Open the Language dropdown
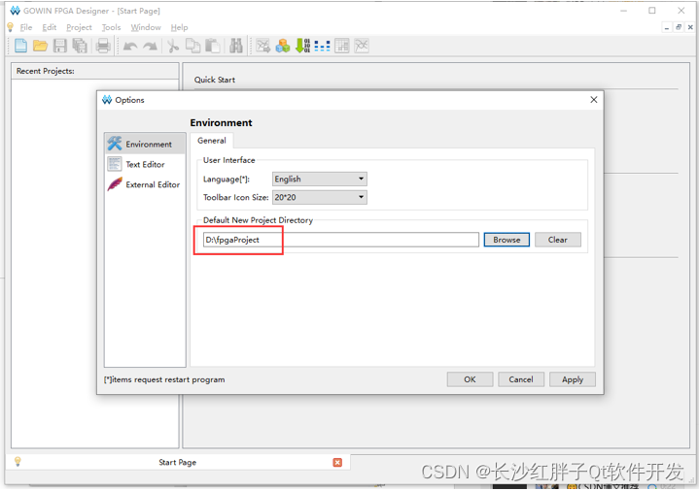 click(x=320, y=179)
